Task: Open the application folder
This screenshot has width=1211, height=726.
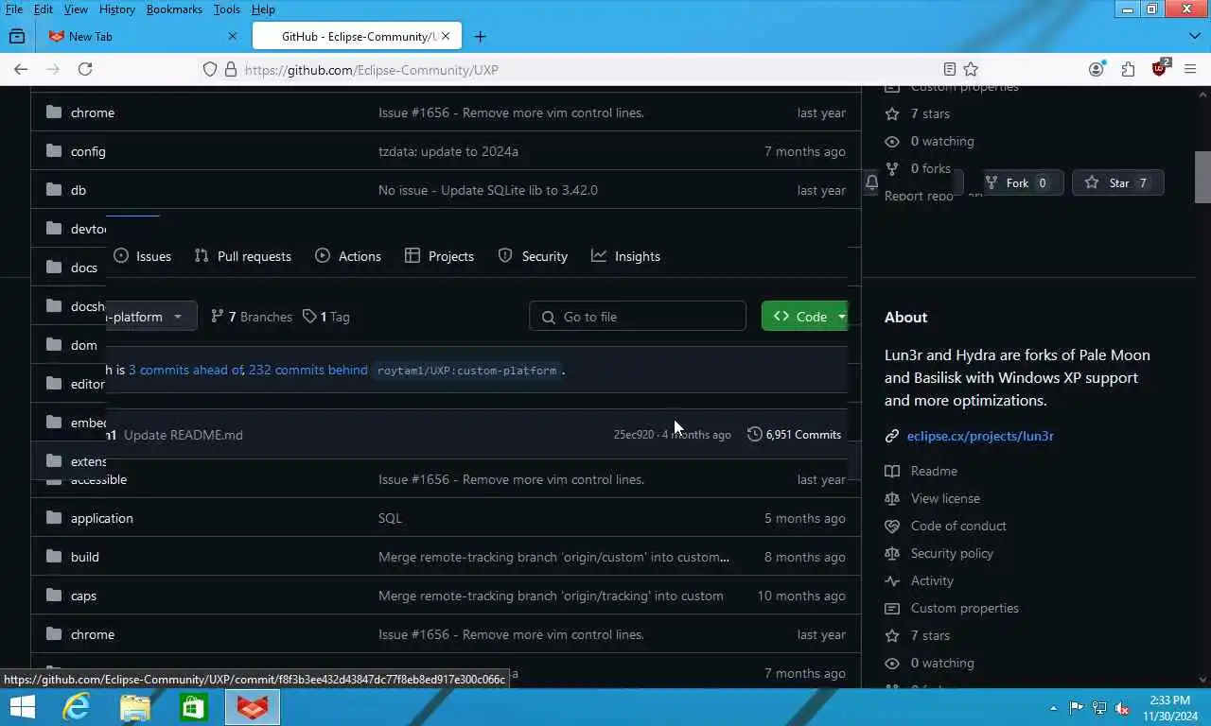Action: coord(101,518)
